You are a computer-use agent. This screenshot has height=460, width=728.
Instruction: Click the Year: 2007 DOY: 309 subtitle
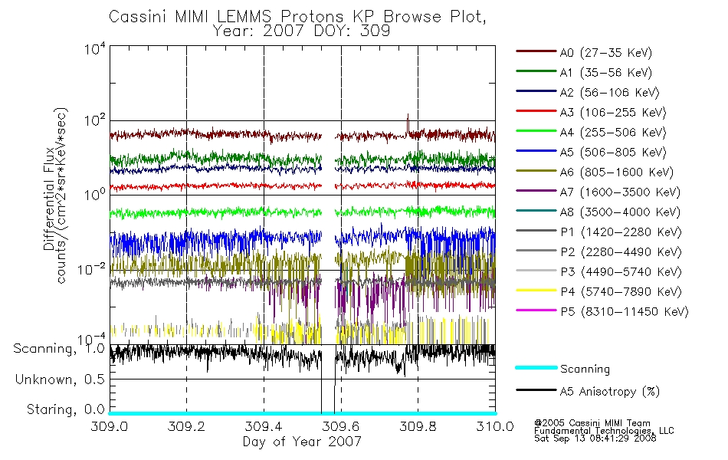[x=301, y=31]
